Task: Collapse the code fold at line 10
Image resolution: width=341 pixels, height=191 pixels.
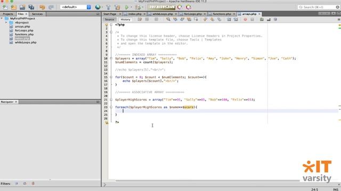Action: [111, 58]
